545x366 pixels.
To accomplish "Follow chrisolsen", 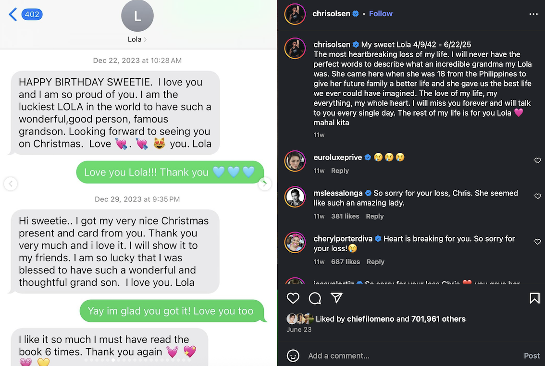I will click(381, 14).
